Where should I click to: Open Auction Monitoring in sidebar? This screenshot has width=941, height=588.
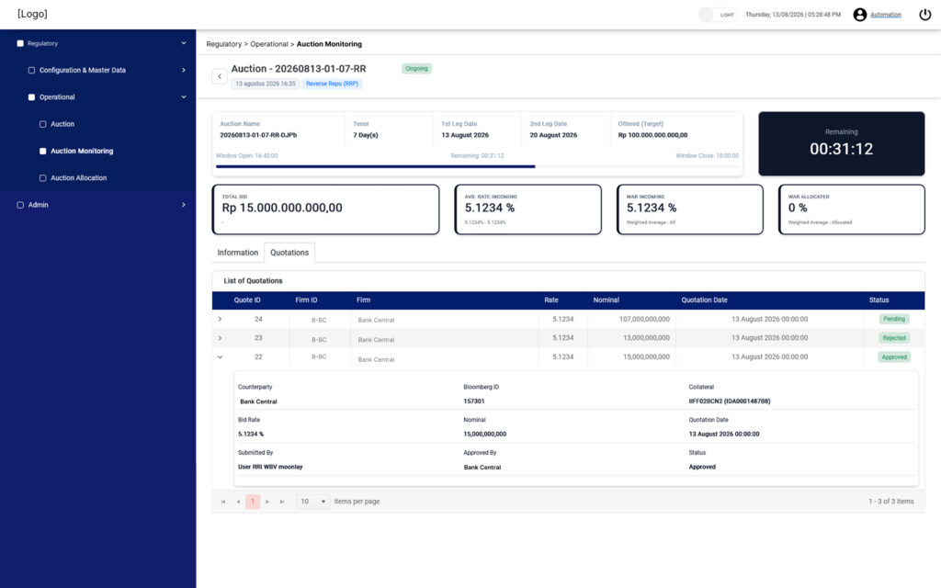coord(82,152)
